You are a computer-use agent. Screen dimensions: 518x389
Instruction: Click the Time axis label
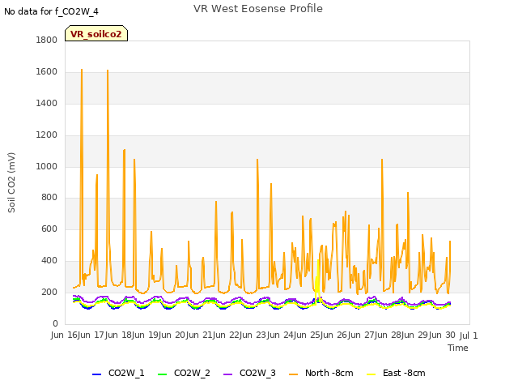458,348
